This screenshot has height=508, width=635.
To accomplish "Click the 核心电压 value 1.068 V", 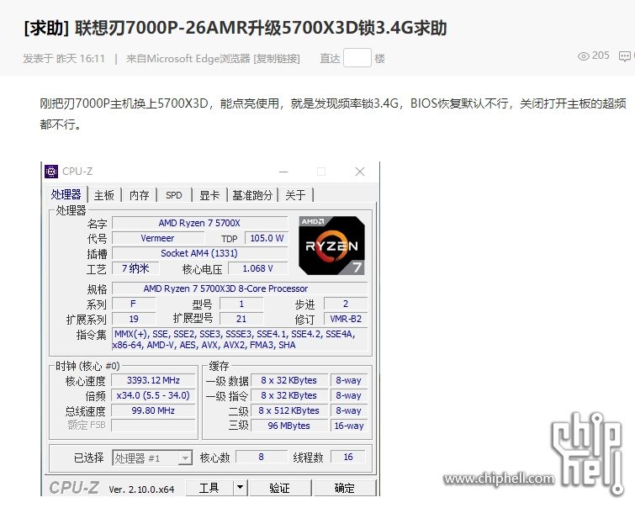I will point(258,268).
